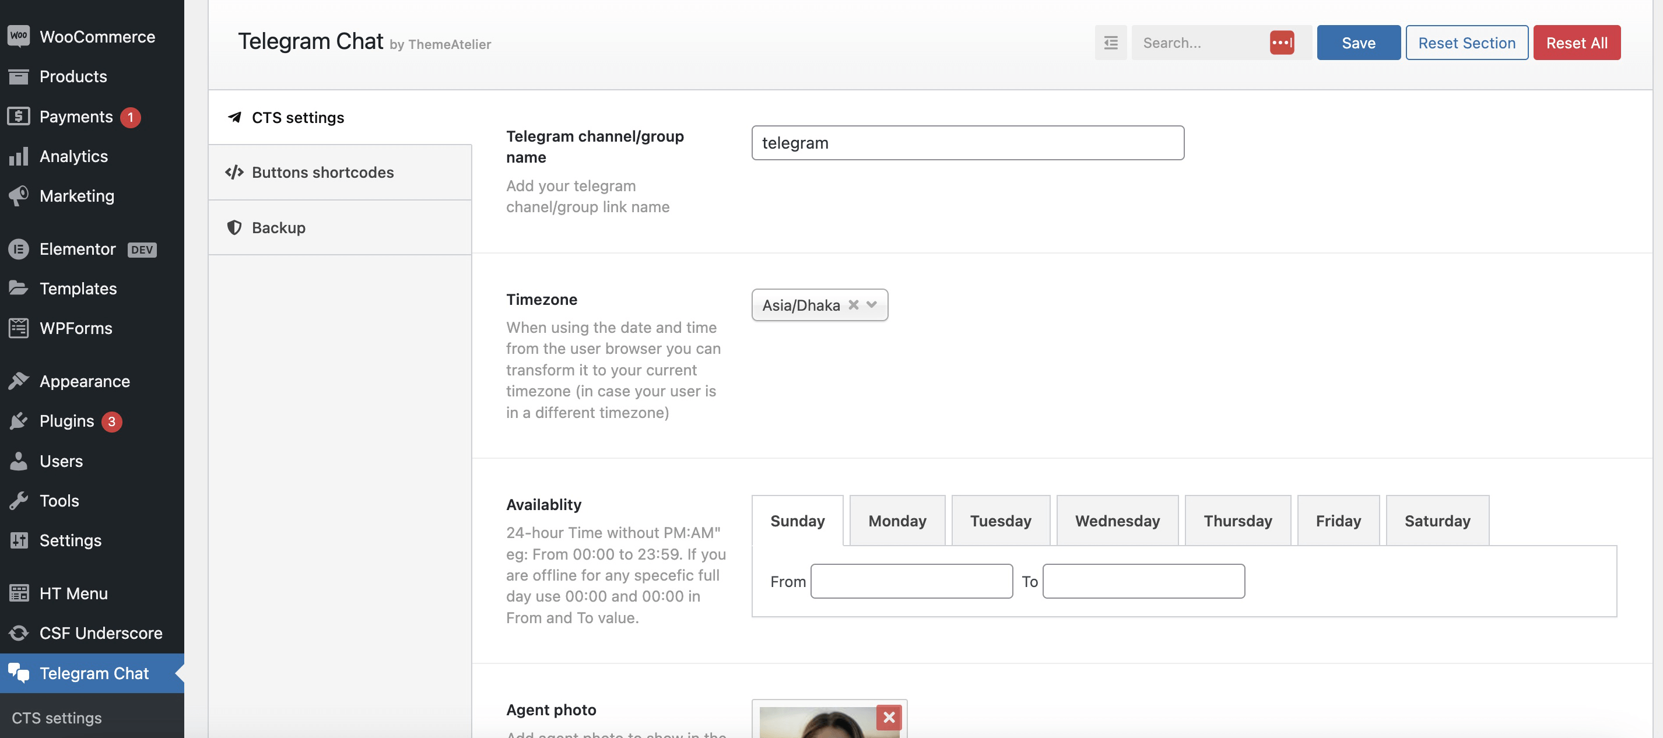This screenshot has width=1663, height=738.
Task: Switch to Sunday availability tab
Action: (797, 521)
